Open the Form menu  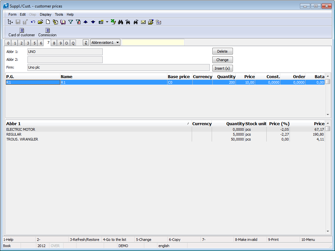[x=12, y=14]
